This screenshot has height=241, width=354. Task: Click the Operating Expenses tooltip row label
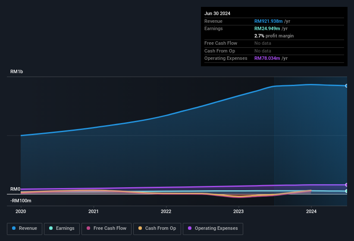click(x=226, y=59)
